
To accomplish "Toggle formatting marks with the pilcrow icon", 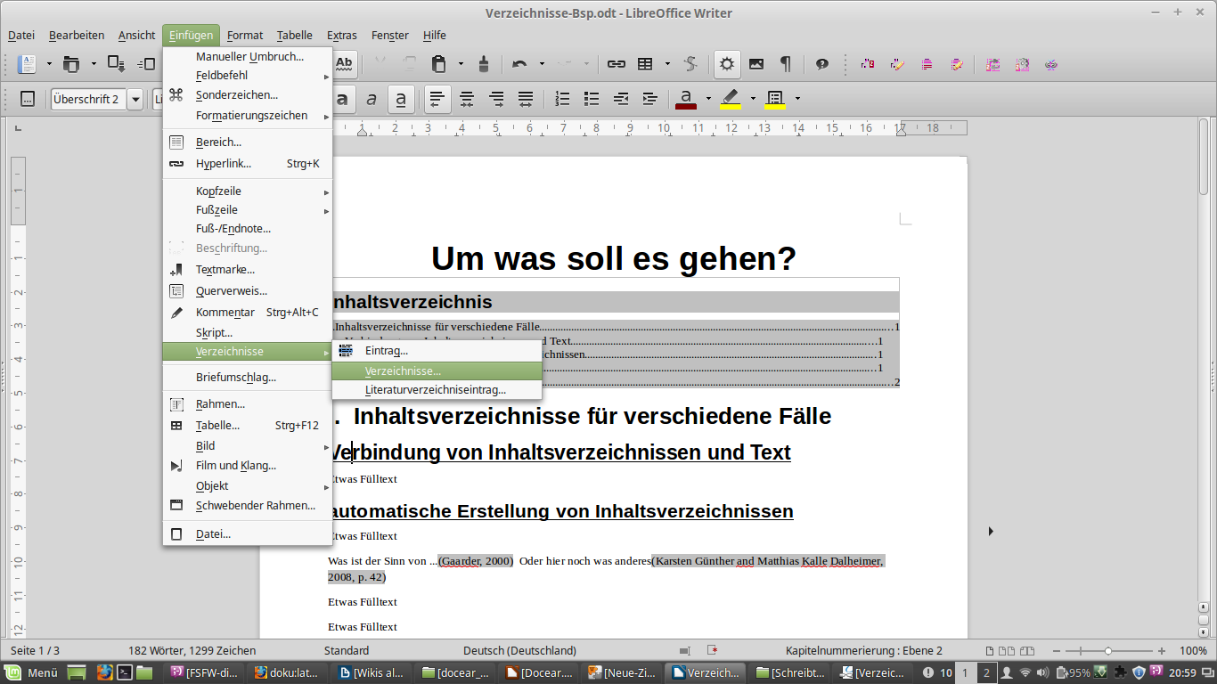I will (785, 64).
